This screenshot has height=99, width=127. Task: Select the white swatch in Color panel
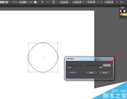coord(124,11)
